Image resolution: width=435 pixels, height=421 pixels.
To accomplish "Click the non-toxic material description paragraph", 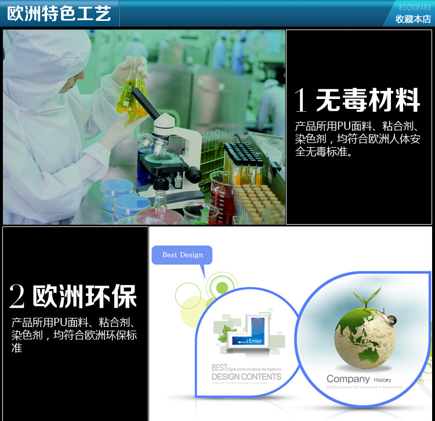I will coord(358,139).
